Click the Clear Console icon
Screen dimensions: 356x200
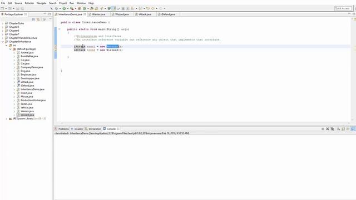[338, 129]
